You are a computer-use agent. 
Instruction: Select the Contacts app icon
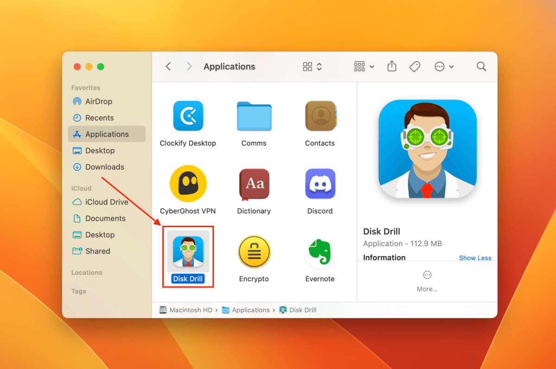[321, 116]
